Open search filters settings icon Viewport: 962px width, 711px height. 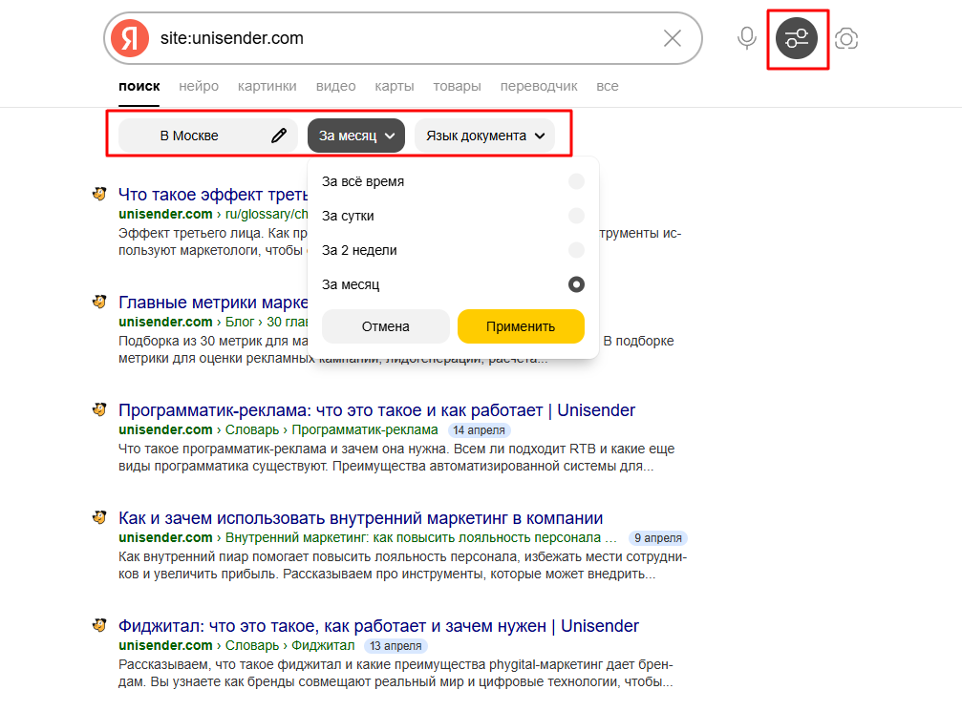click(797, 38)
